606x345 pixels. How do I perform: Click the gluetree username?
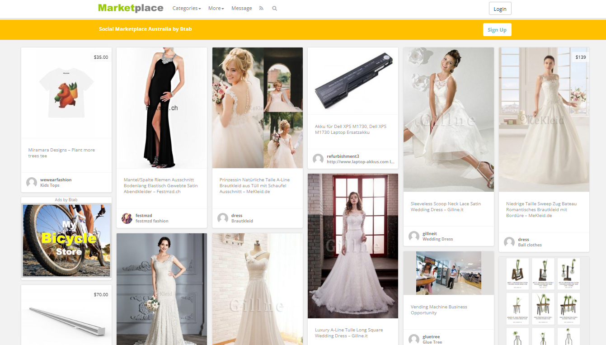click(431, 337)
